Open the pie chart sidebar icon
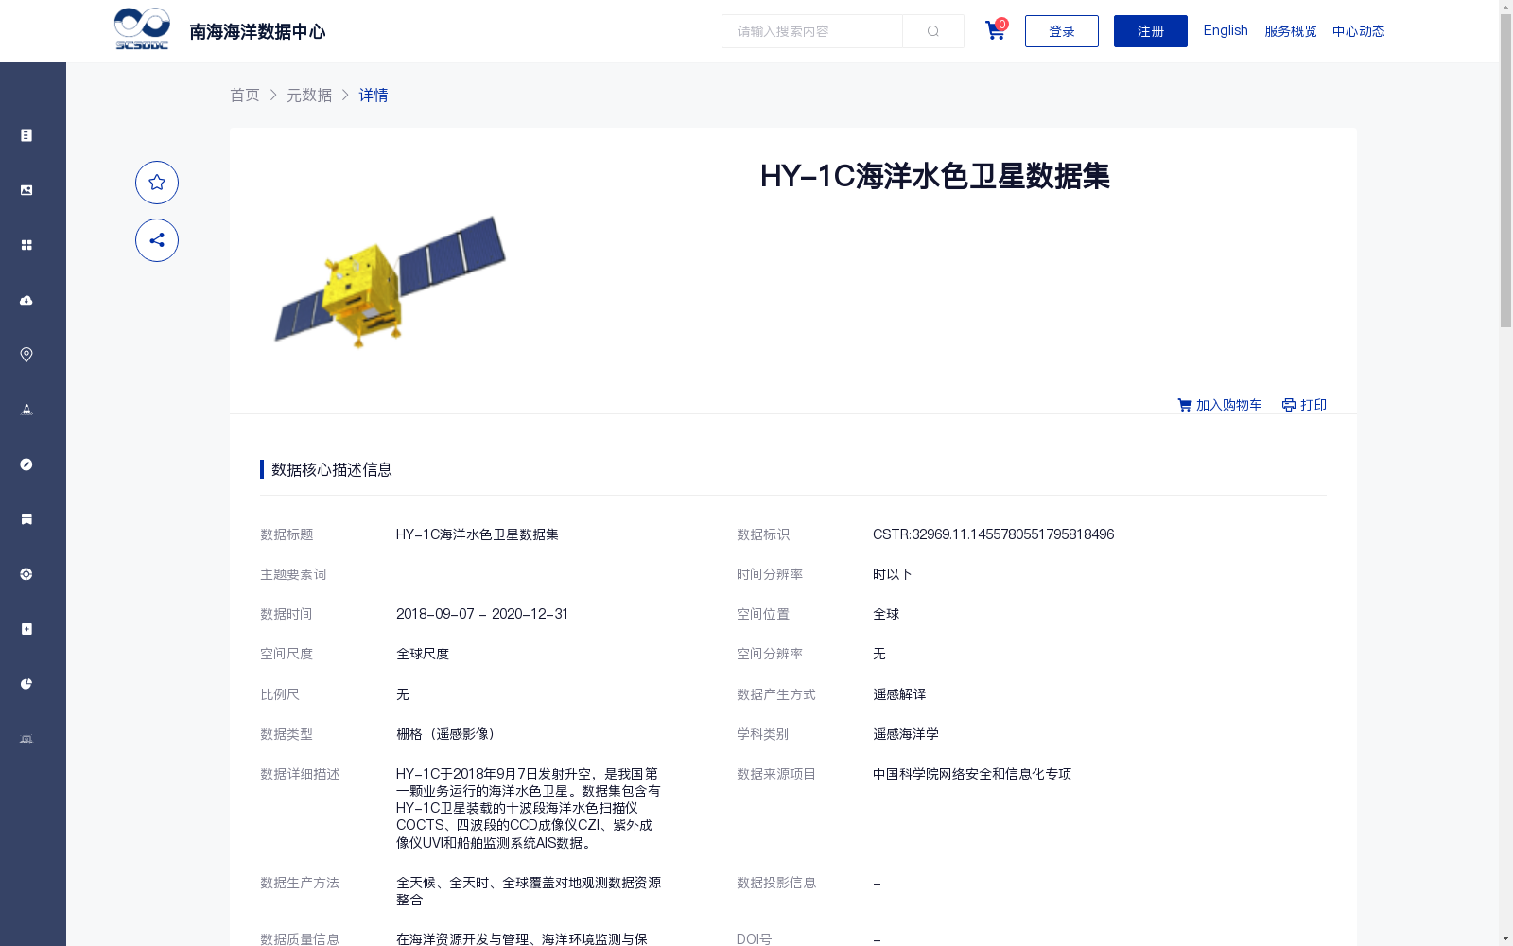 tap(26, 684)
